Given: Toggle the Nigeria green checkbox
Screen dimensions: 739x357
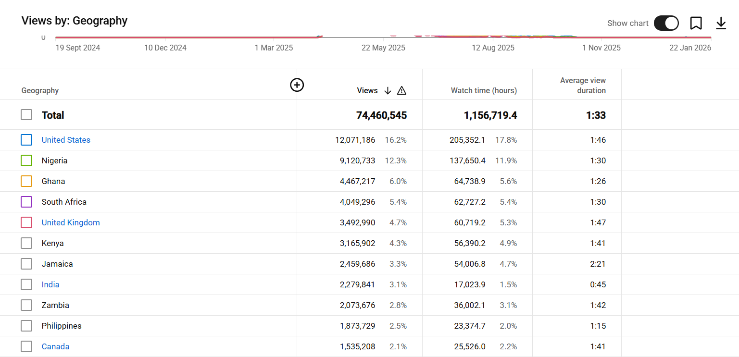Looking at the screenshot, I should tap(26, 160).
